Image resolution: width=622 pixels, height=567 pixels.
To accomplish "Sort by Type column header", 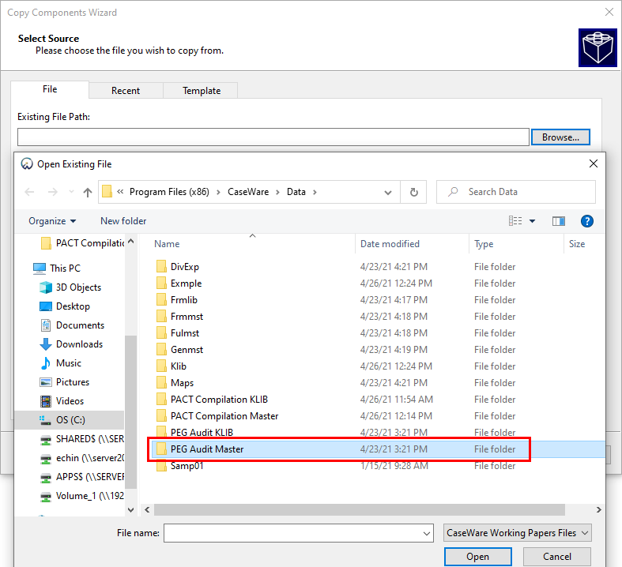I will 484,244.
